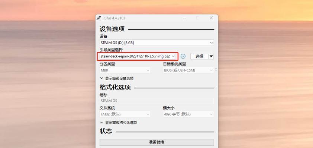
Task: Close the Rufus window
Action: [x=211, y=18]
